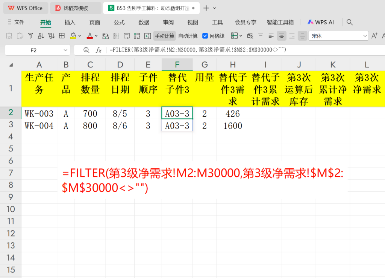Uncheck the 网格线 gridlines checkbox
385x278 pixels.
tap(205, 36)
